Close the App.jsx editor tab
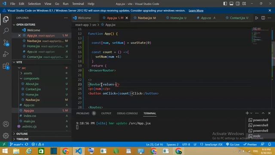 (127, 18)
